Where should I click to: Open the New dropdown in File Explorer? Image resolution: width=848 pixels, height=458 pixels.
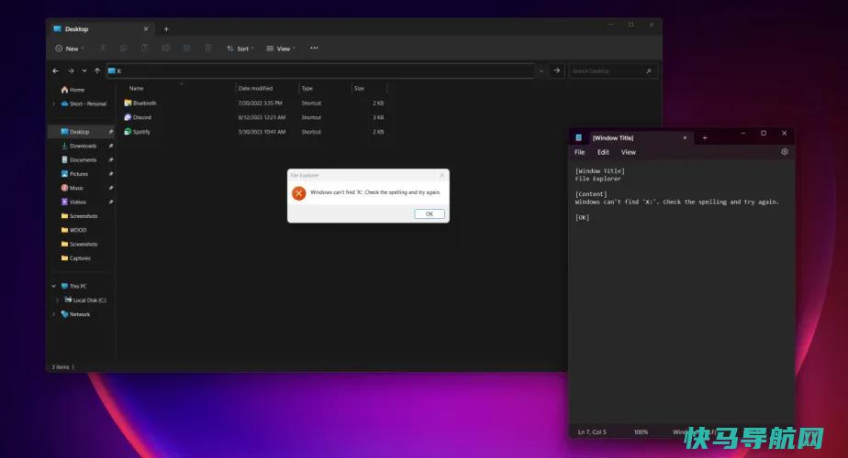tap(70, 48)
